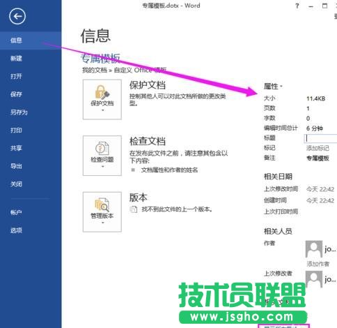Click the 创建时间 value 今天 22:42
This screenshot has width=337, height=328.
pyautogui.click(x=320, y=200)
